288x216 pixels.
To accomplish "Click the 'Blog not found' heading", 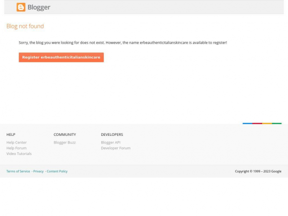I will tap(25, 26).
